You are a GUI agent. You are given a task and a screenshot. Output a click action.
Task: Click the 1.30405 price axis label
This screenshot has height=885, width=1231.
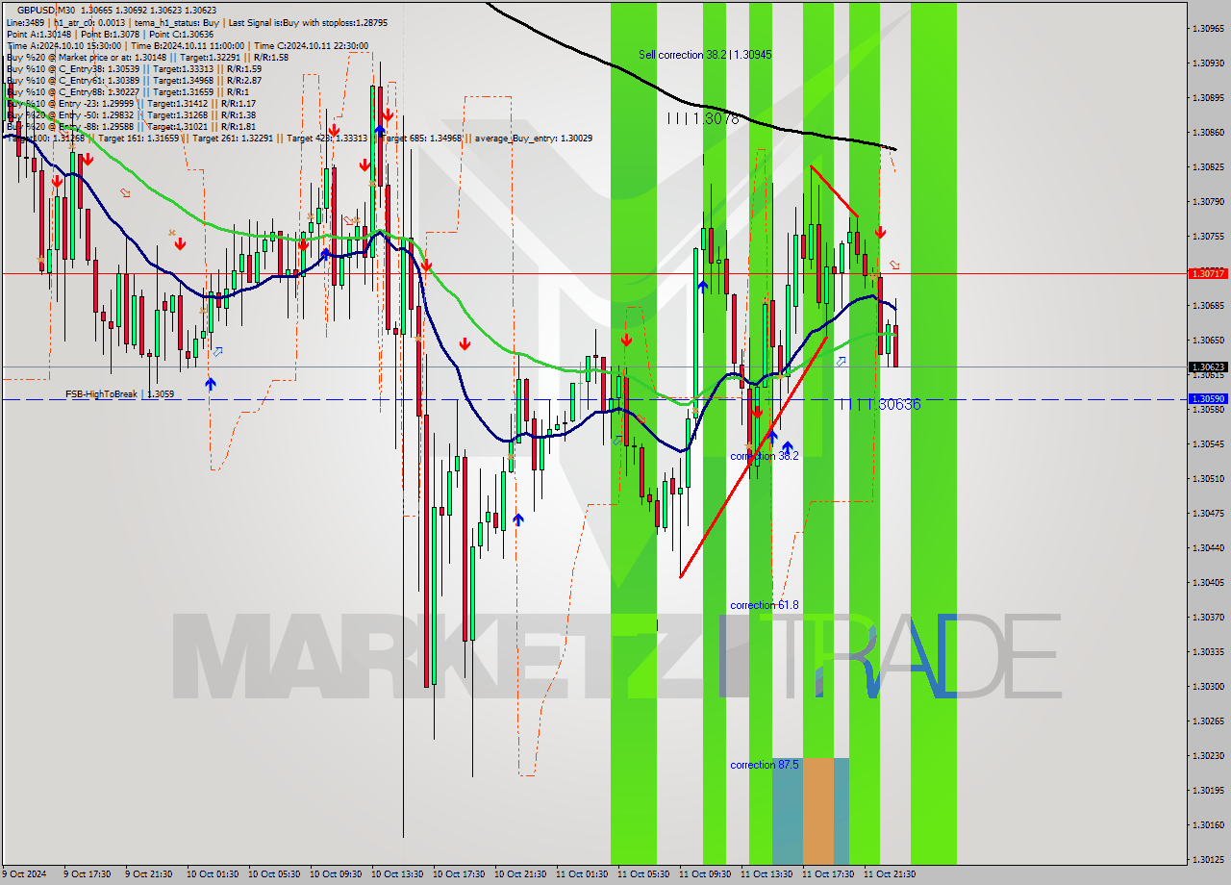tap(1207, 583)
